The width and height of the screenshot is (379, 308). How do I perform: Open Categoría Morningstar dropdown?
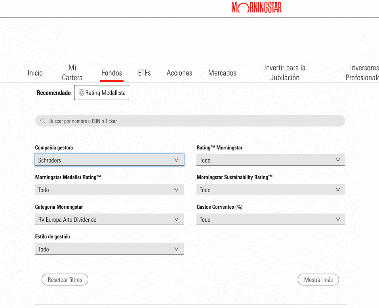(109, 219)
